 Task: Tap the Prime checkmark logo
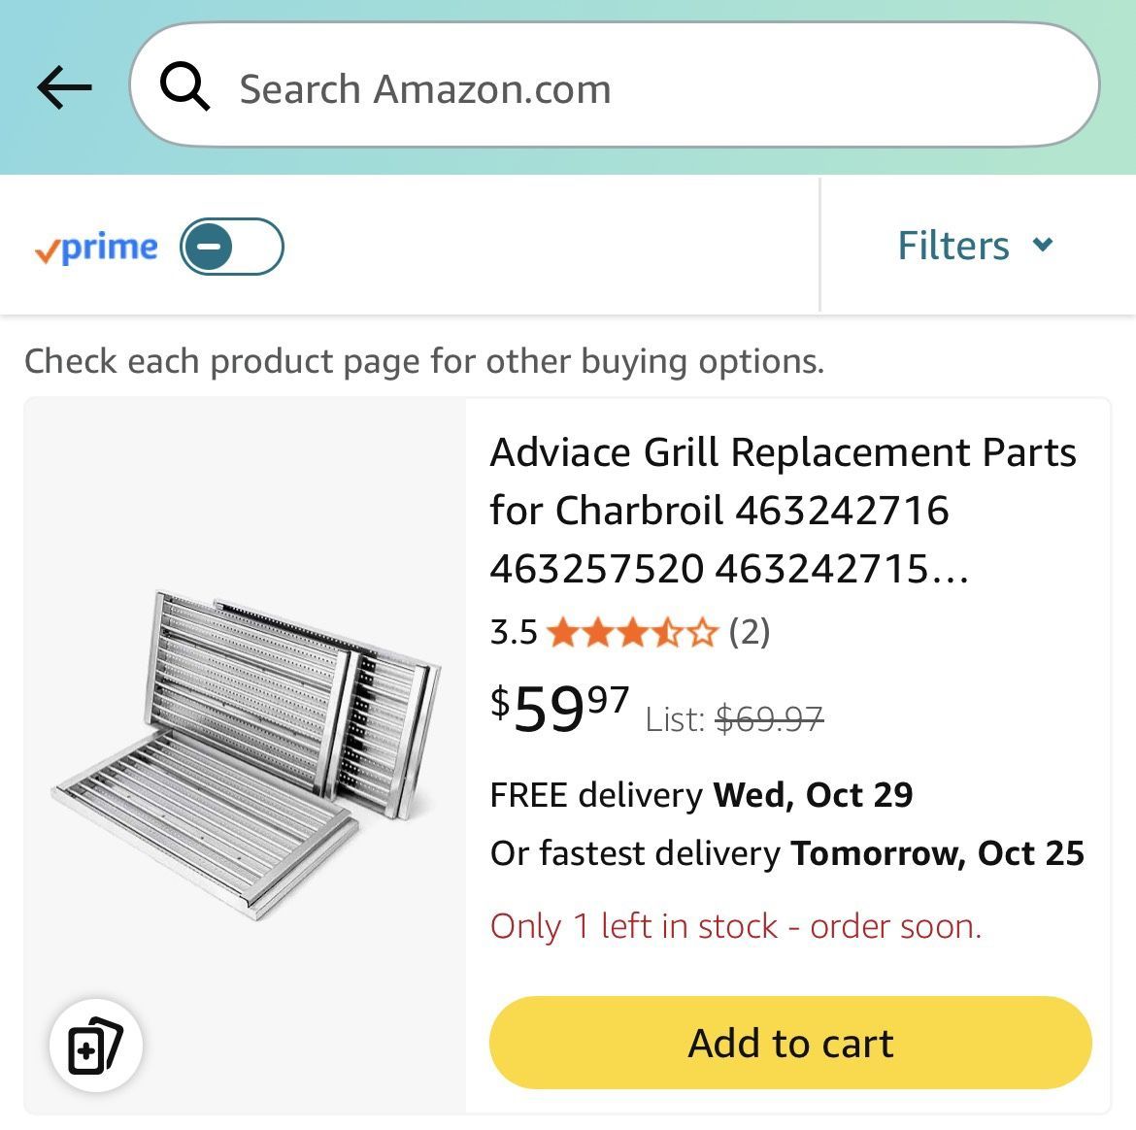click(x=96, y=248)
